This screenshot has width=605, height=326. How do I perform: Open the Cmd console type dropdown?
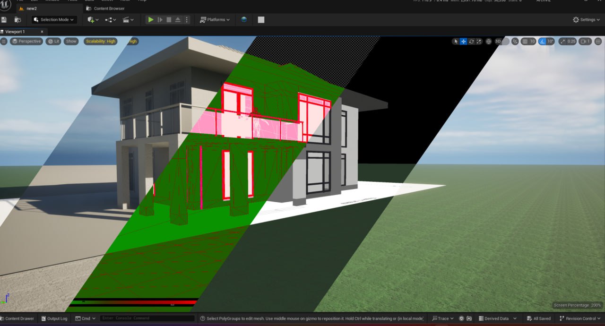(x=85, y=318)
